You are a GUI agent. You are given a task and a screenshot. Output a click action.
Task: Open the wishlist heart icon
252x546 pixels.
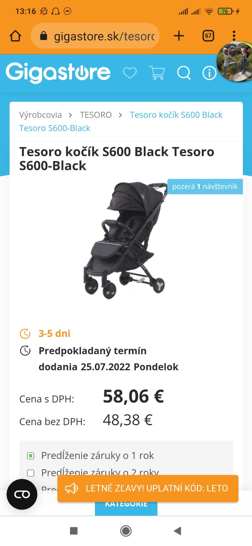pyautogui.click(x=130, y=73)
